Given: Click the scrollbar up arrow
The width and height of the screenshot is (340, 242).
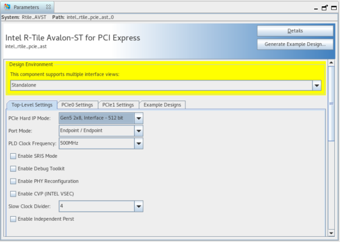Looking at the screenshot, I should [x=331, y=63].
